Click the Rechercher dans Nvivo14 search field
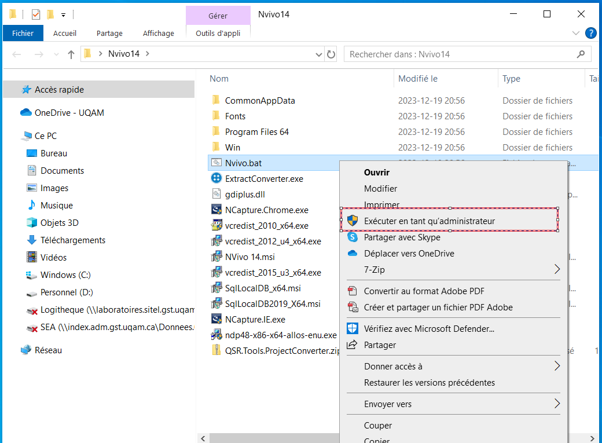Screen dimensions: 602x443 pos(460,54)
